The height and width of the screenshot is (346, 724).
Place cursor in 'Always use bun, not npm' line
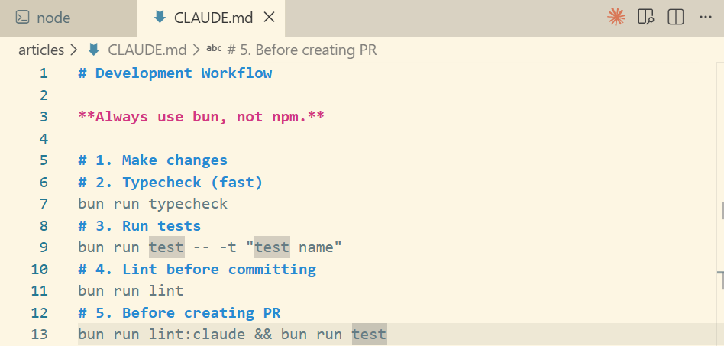[x=202, y=117]
